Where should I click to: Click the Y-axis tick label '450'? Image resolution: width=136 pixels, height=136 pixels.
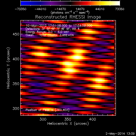[16, 34]
